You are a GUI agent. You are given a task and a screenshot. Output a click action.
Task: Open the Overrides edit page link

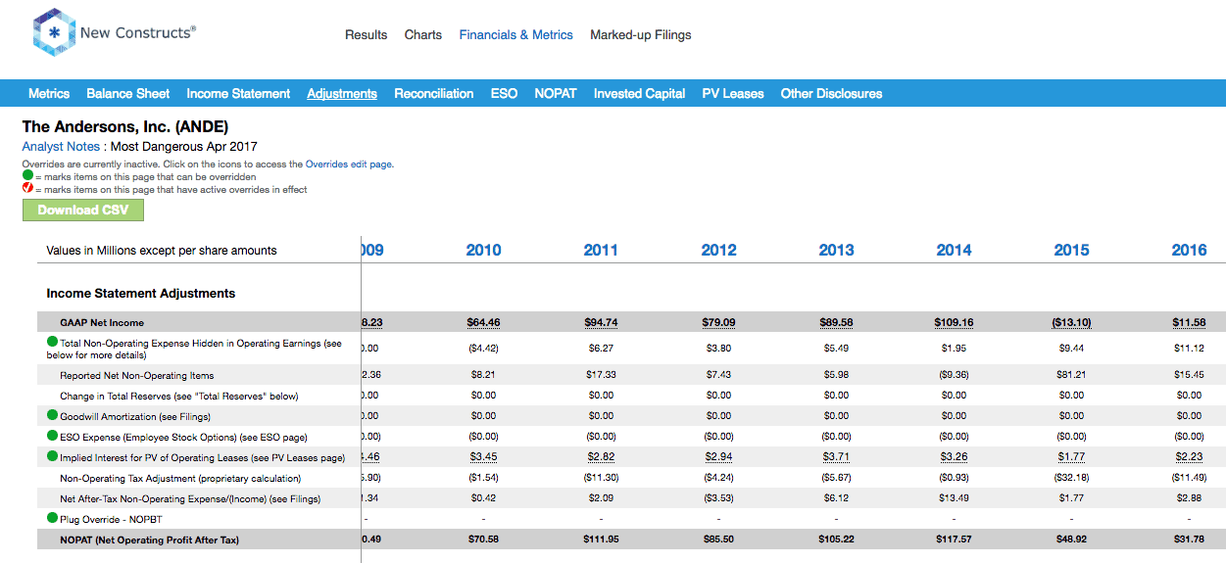pyautogui.click(x=349, y=164)
